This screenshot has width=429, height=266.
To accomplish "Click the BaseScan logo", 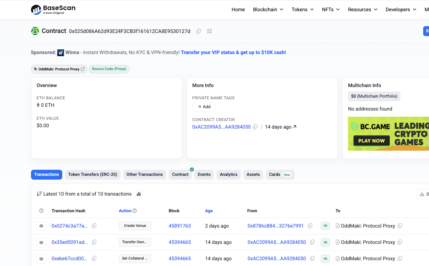I will tap(53, 10).
